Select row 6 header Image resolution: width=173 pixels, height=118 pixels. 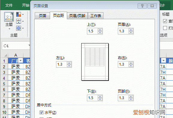pos(4,89)
